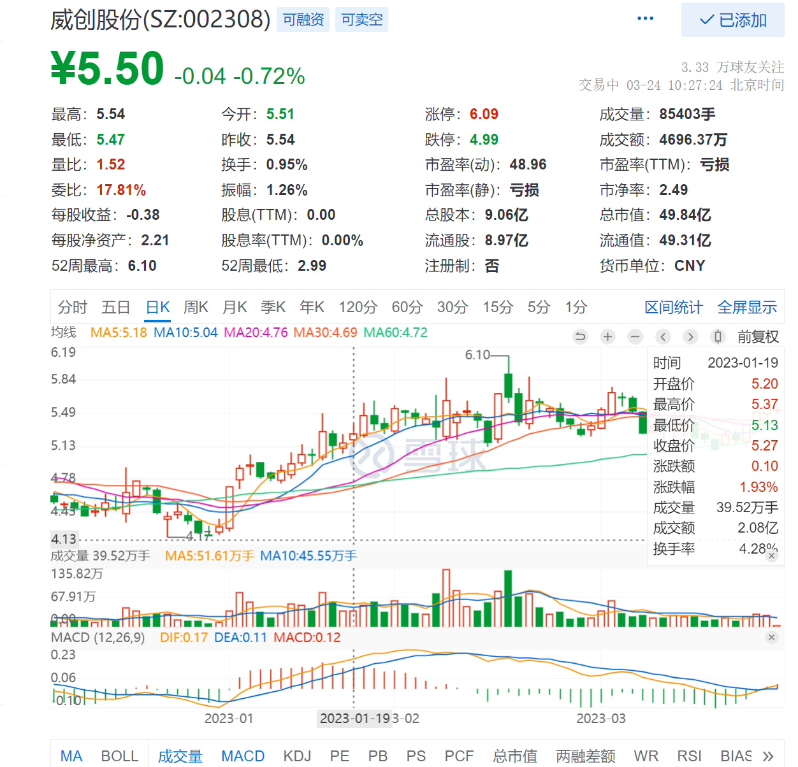Open the 前复权 adjustment dropdown
798x767 pixels.
click(x=758, y=336)
